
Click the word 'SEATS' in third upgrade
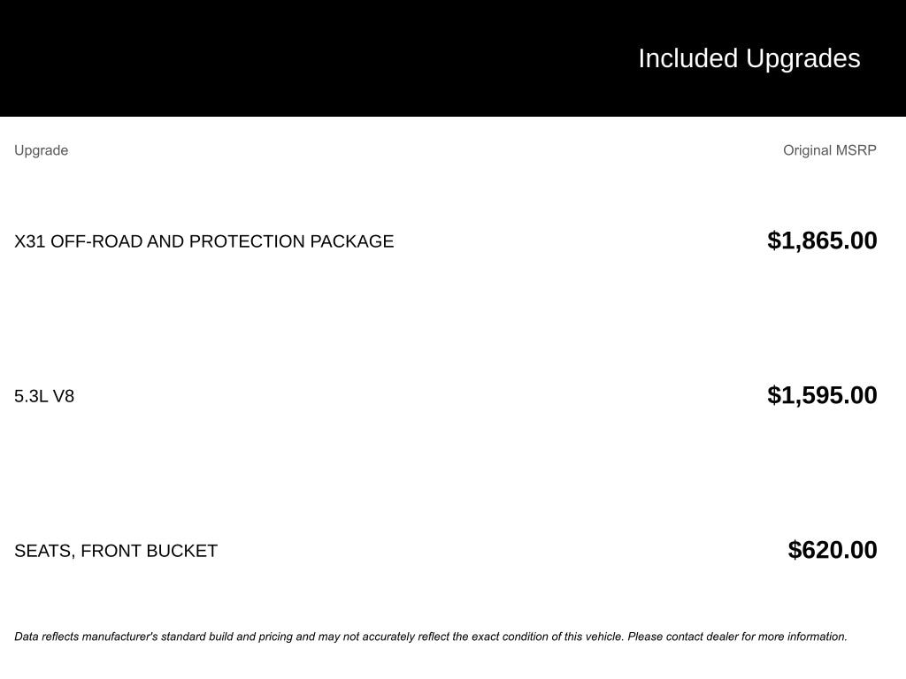[42, 551]
